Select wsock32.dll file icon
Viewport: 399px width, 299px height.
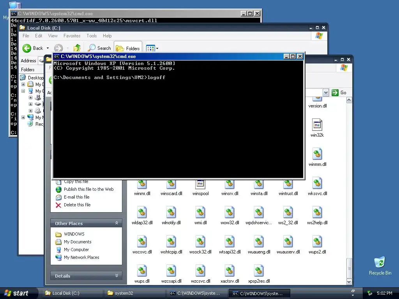[x=201, y=241]
